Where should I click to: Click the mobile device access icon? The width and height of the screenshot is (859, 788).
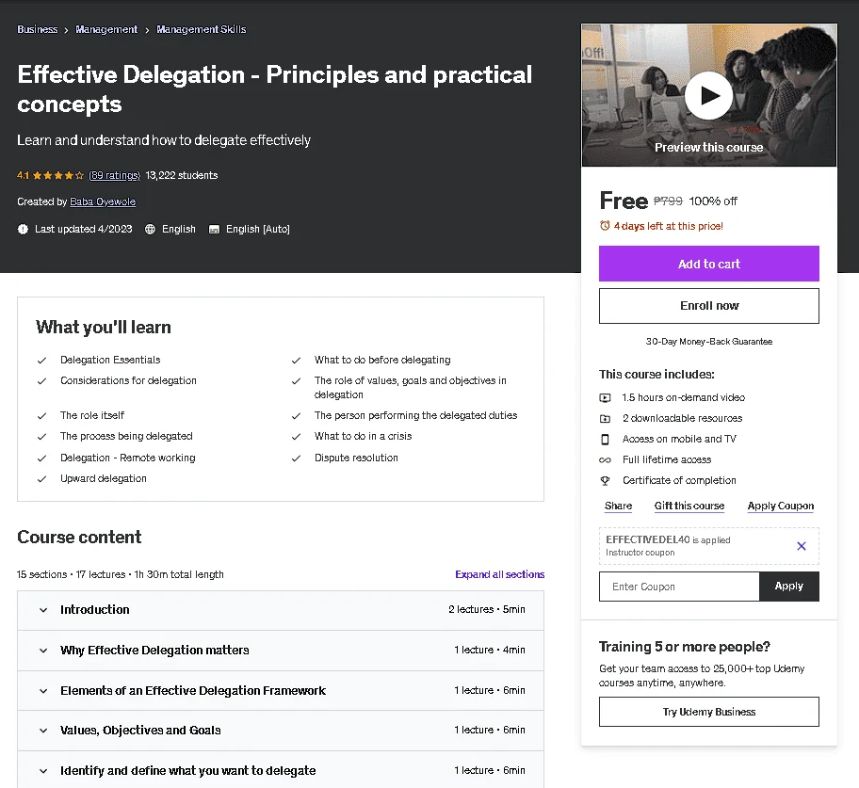coord(605,439)
